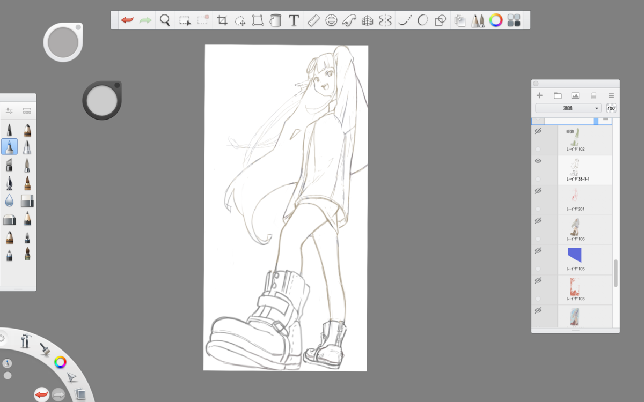Add an image layer
The image size is (644, 402).
[575, 96]
